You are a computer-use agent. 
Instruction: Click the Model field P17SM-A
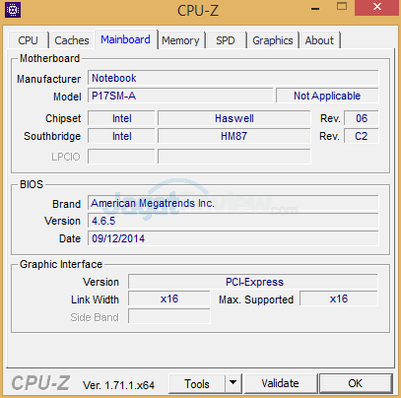click(180, 96)
